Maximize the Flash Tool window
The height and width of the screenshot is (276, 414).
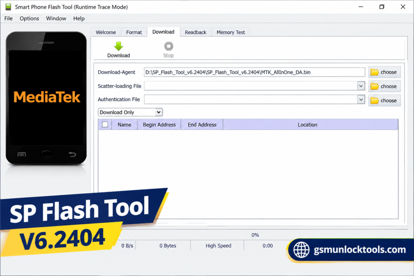click(x=382, y=7)
